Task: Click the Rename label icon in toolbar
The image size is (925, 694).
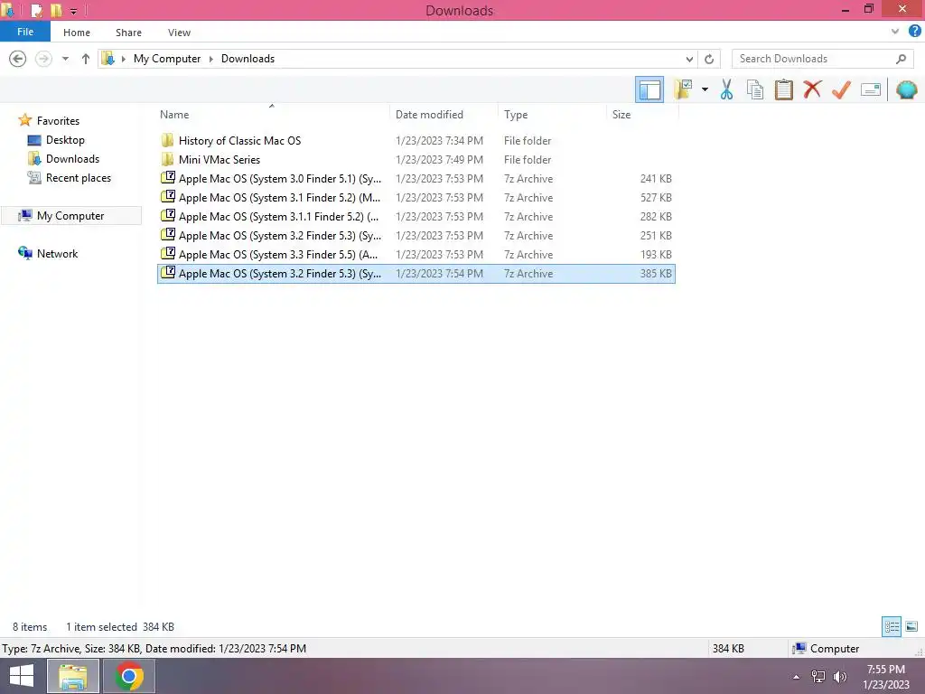Action: 871,89
